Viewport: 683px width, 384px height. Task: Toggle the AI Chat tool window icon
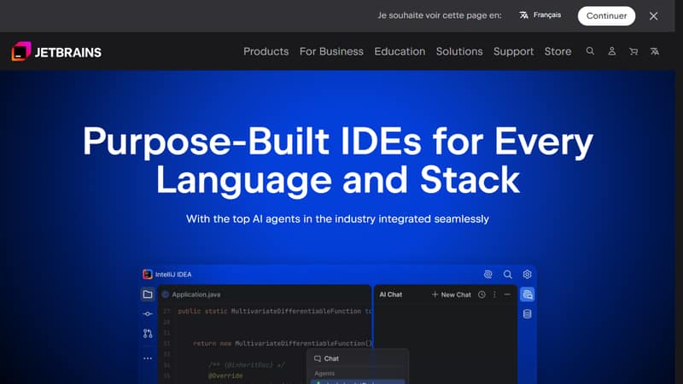click(x=527, y=294)
